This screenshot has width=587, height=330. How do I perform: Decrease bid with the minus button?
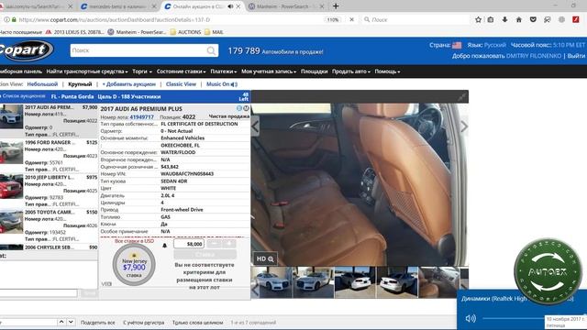point(214,244)
